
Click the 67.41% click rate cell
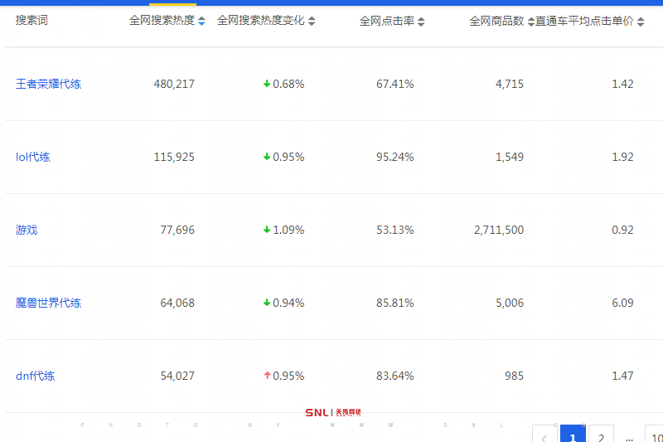395,84
